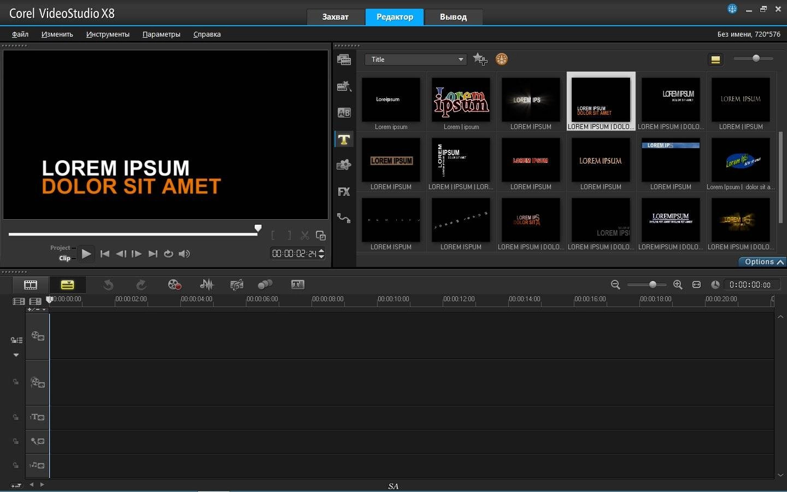Click the Redo arrow in timeline toolbar
Viewport: 787px width, 492px height.
141,285
